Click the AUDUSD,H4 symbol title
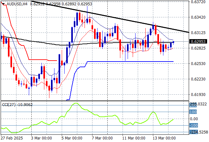Screen dimensions: 209x142 click(17, 4)
